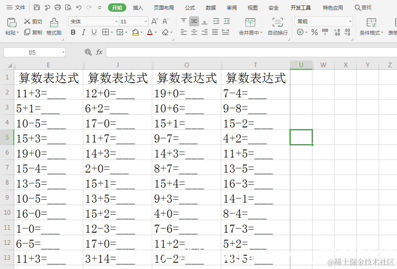Click the Undo arrow
This screenshot has width=397, height=269.
pos(79,8)
